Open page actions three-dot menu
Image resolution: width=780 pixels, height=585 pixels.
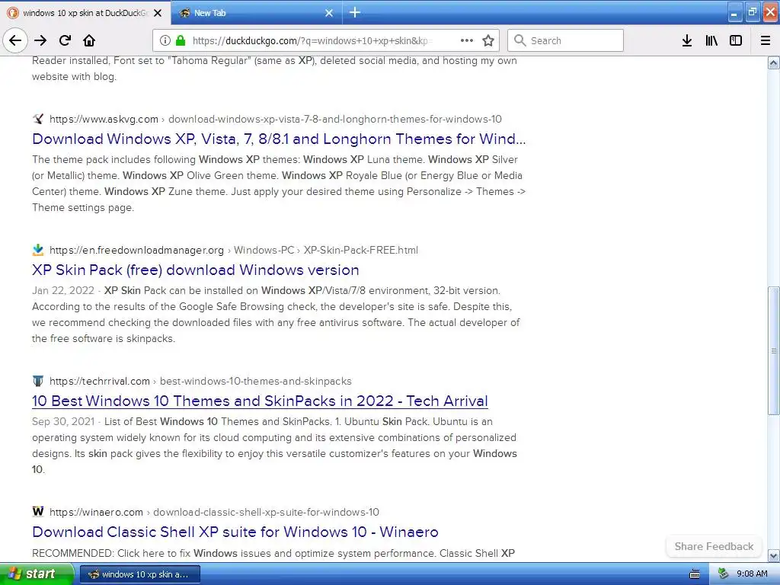click(467, 40)
